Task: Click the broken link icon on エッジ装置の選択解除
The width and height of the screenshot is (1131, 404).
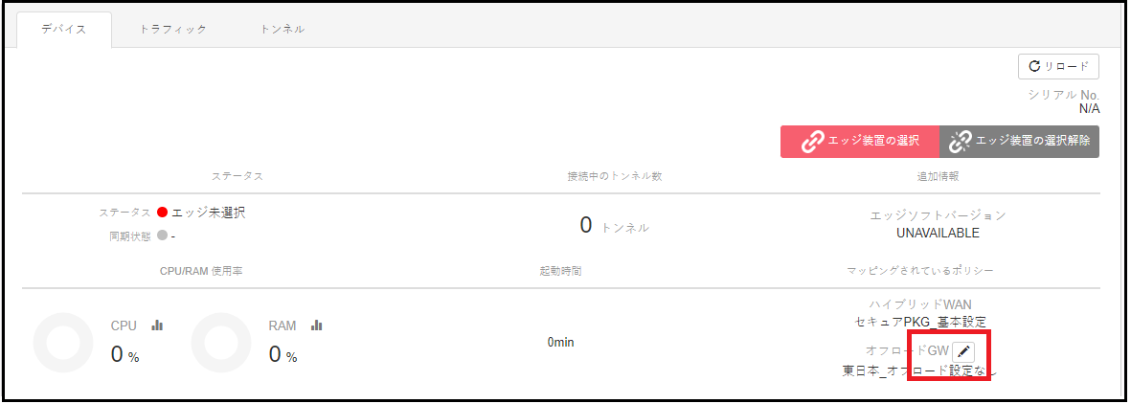Action: tap(960, 142)
